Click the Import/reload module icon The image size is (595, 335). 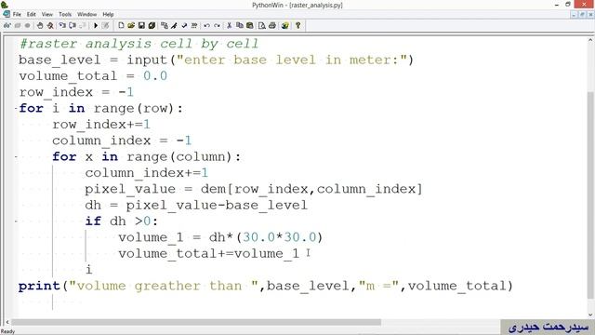(194, 25)
